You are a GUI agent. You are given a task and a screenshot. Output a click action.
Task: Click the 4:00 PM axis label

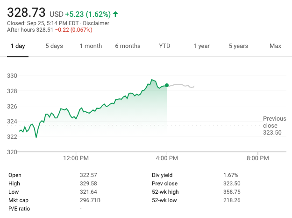pos(167,158)
